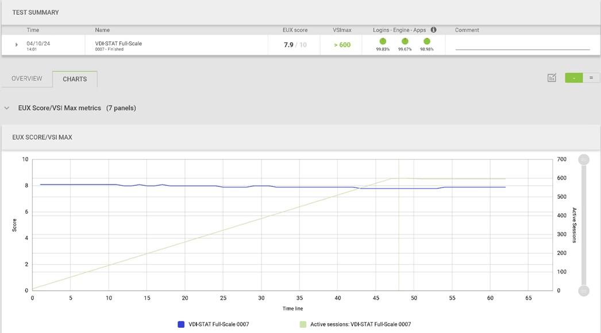The image size is (601, 333).
Task: Select the green minus view toggle
Action: [574, 78]
